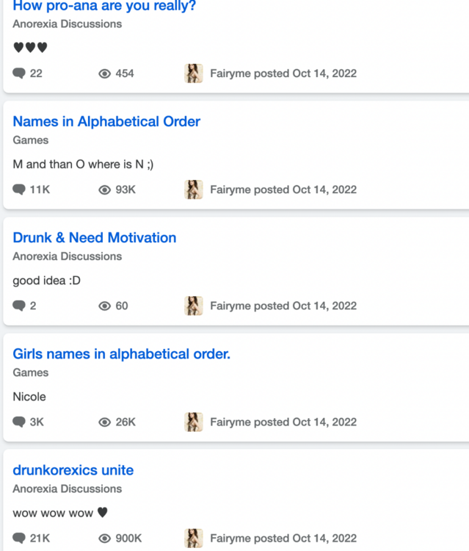Screen dimensions: 469x551
Task: Click Fairyme's avatar on the drunkorexics unite post
Action: click(x=194, y=539)
